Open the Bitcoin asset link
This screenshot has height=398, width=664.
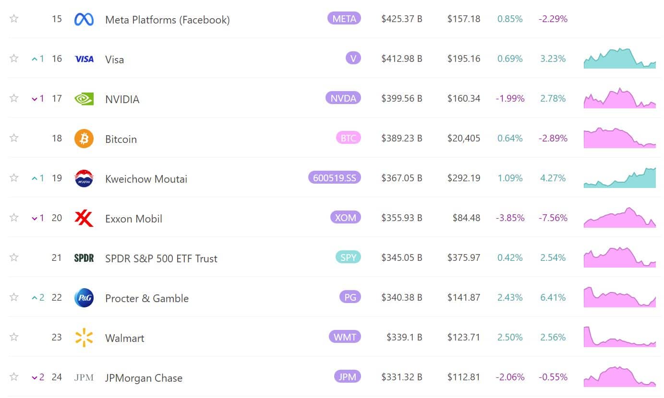(x=121, y=139)
